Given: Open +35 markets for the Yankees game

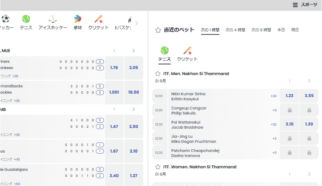Looking at the screenshot, I should coord(15,76).
